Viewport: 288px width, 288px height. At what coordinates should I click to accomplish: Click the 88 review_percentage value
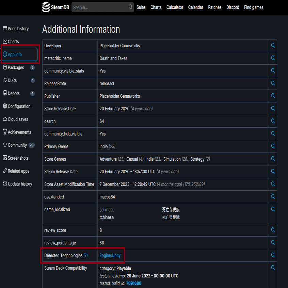coord(102,243)
